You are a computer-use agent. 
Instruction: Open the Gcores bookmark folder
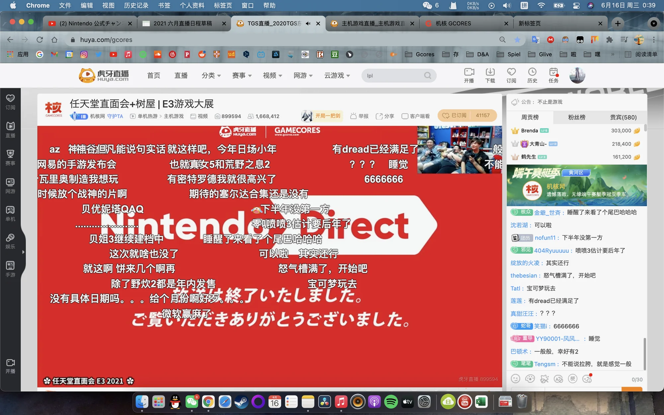[420, 54]
